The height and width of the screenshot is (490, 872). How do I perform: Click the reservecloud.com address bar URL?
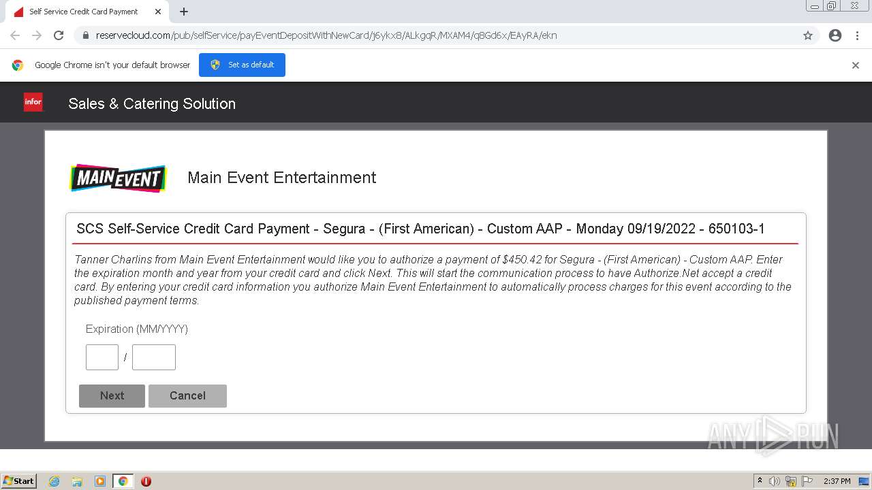pos(326,35)
